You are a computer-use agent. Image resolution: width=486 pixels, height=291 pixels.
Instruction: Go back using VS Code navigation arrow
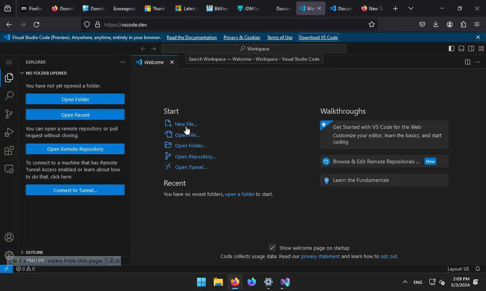click(x=143, y=48)
